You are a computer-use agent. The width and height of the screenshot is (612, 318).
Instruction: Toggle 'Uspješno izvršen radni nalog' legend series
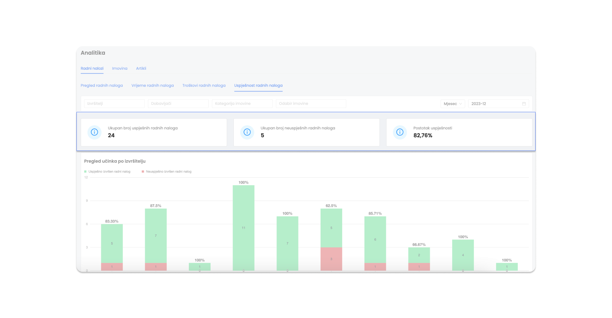click(110, 172)
